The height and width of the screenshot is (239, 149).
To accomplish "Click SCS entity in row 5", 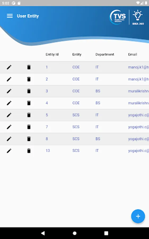I will 76,115.
